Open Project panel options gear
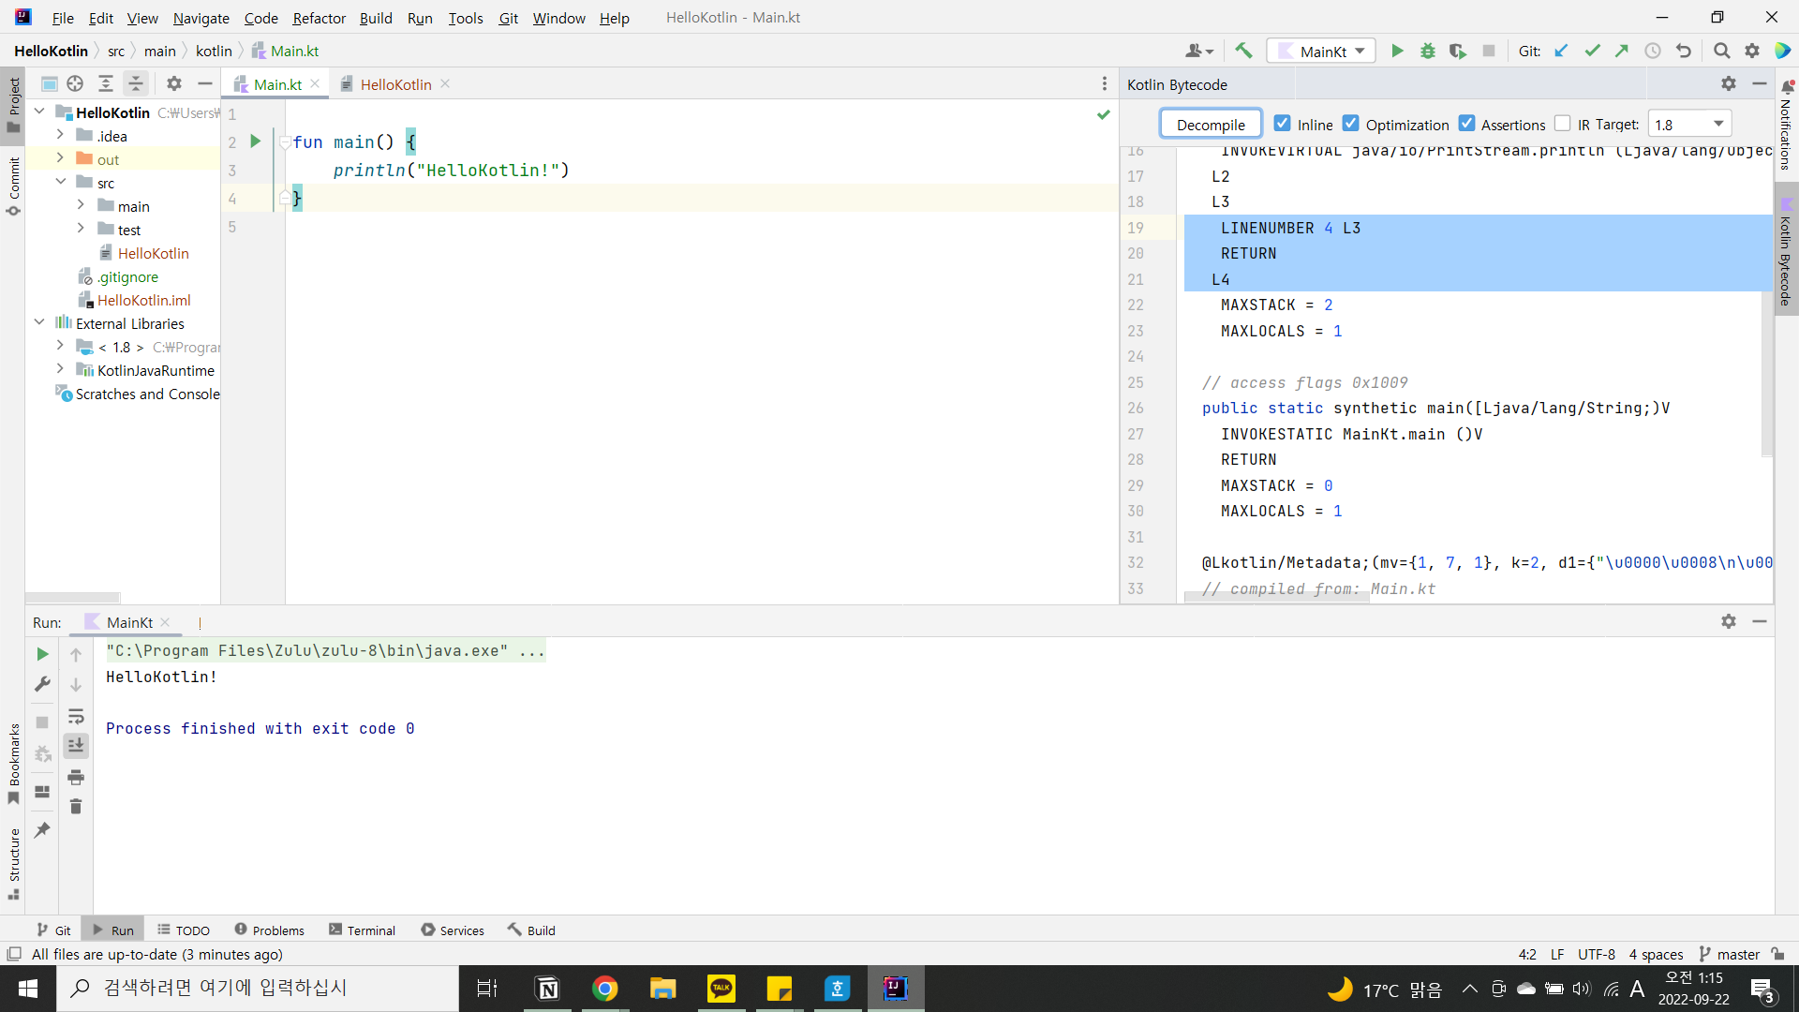The image size is (1799, 1012). point(174,83)
